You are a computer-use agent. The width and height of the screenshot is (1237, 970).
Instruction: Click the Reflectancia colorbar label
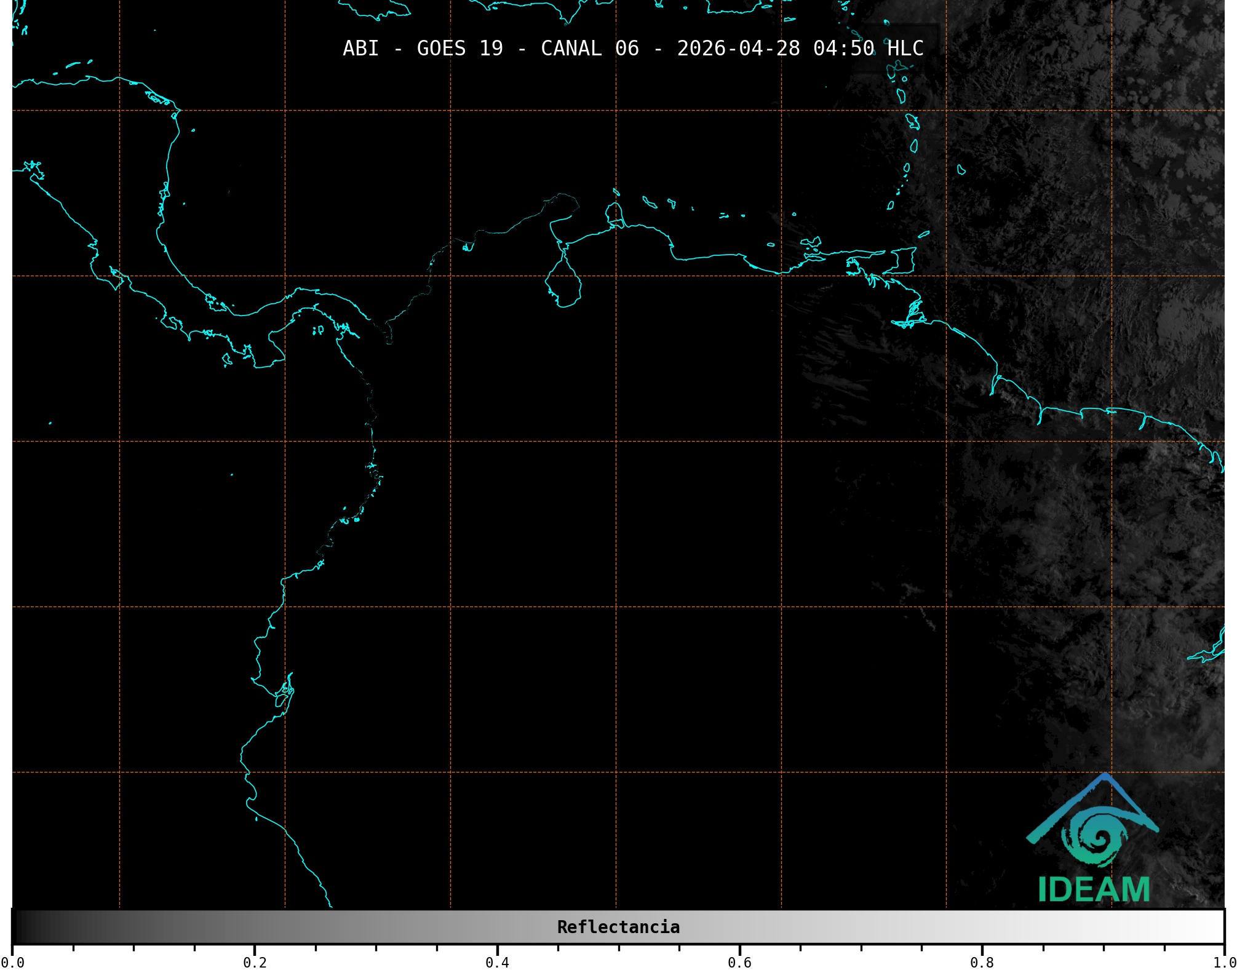618,927
